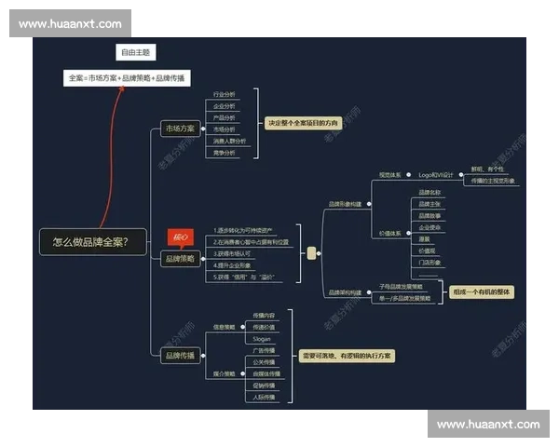
Task: Click the red 核心 marker label
Action: click(x=180, y=237)
